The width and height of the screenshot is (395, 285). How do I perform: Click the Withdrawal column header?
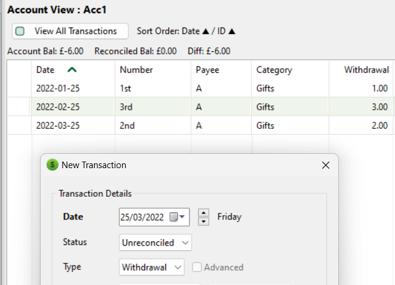coord(366,70)
